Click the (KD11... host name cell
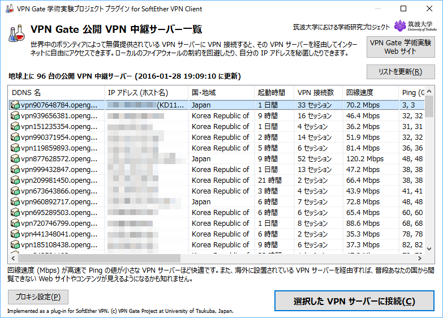This screenshot has height=318, width=443. [171, 105]
